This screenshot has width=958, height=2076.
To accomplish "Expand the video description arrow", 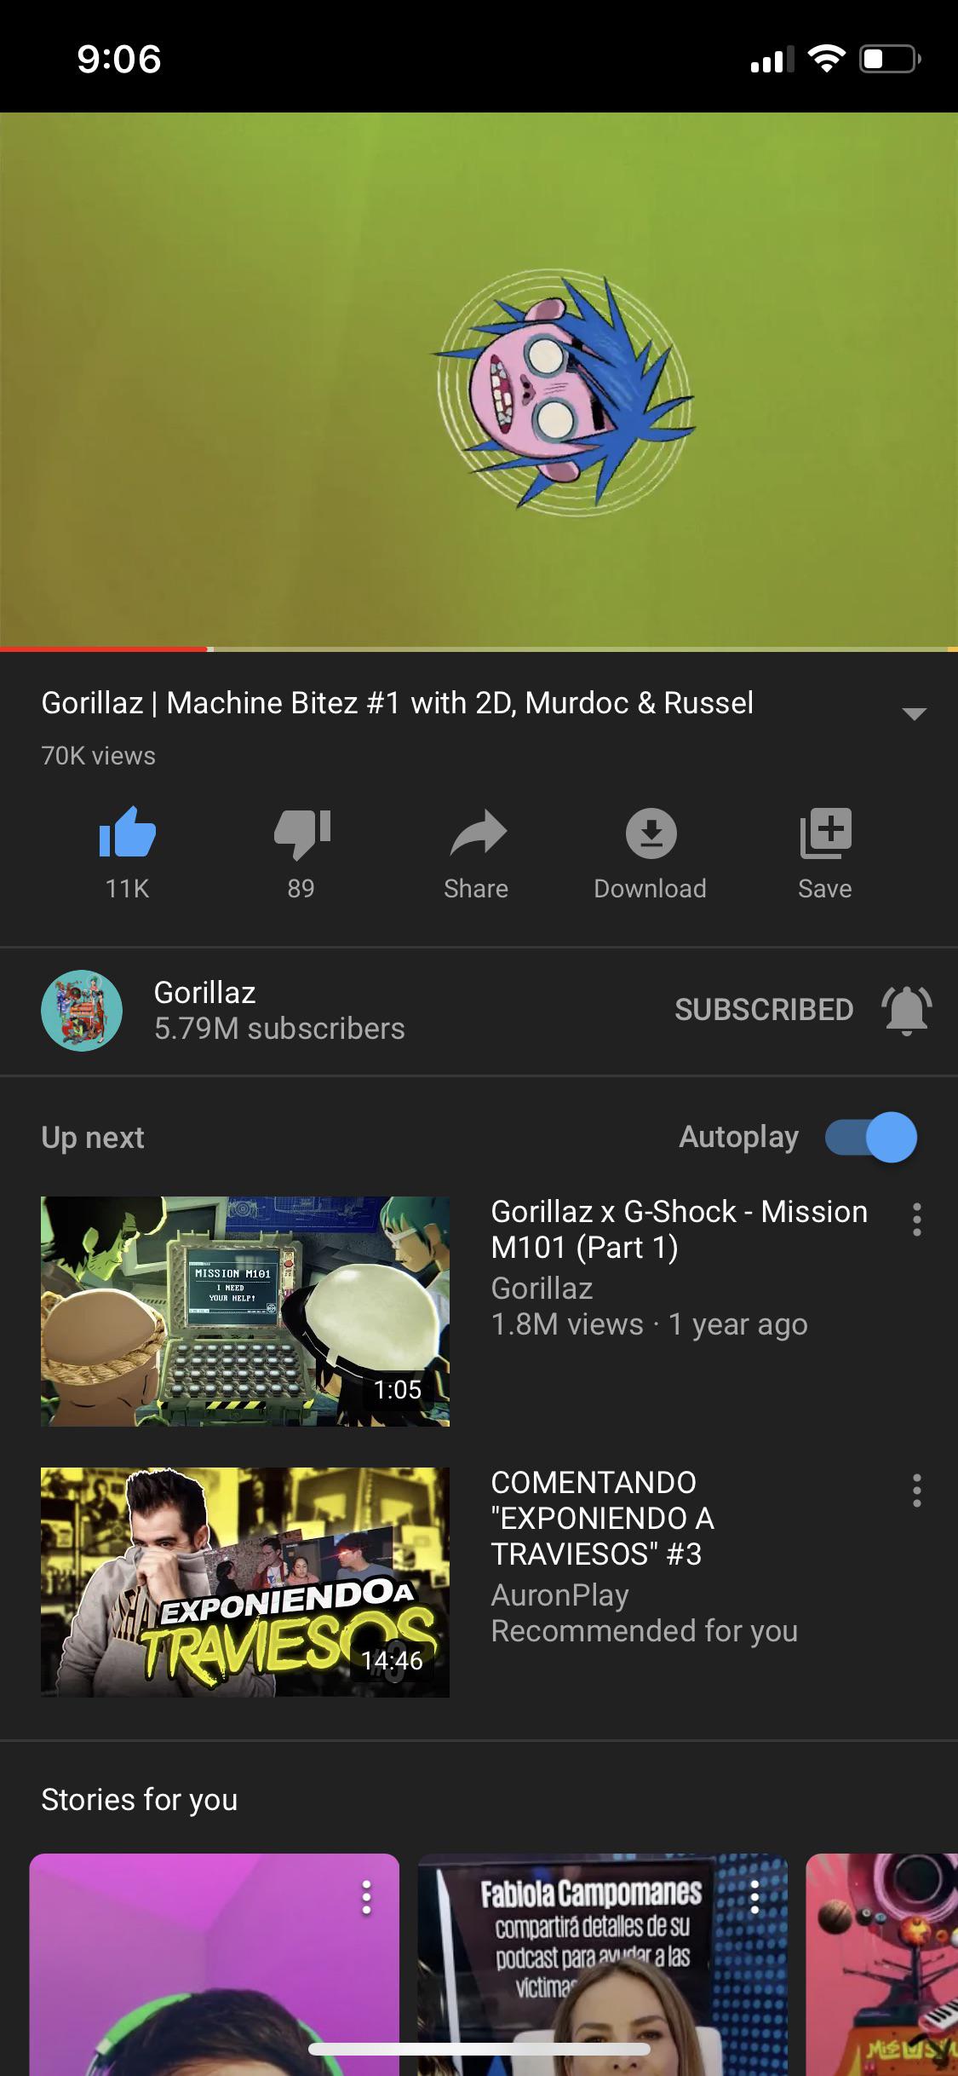I will pos(914,713).
